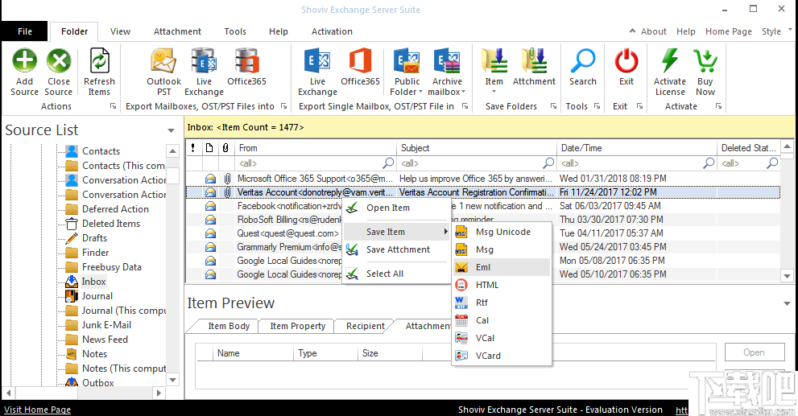
Task: Save item as HTML format
Action: coord(502,285)
